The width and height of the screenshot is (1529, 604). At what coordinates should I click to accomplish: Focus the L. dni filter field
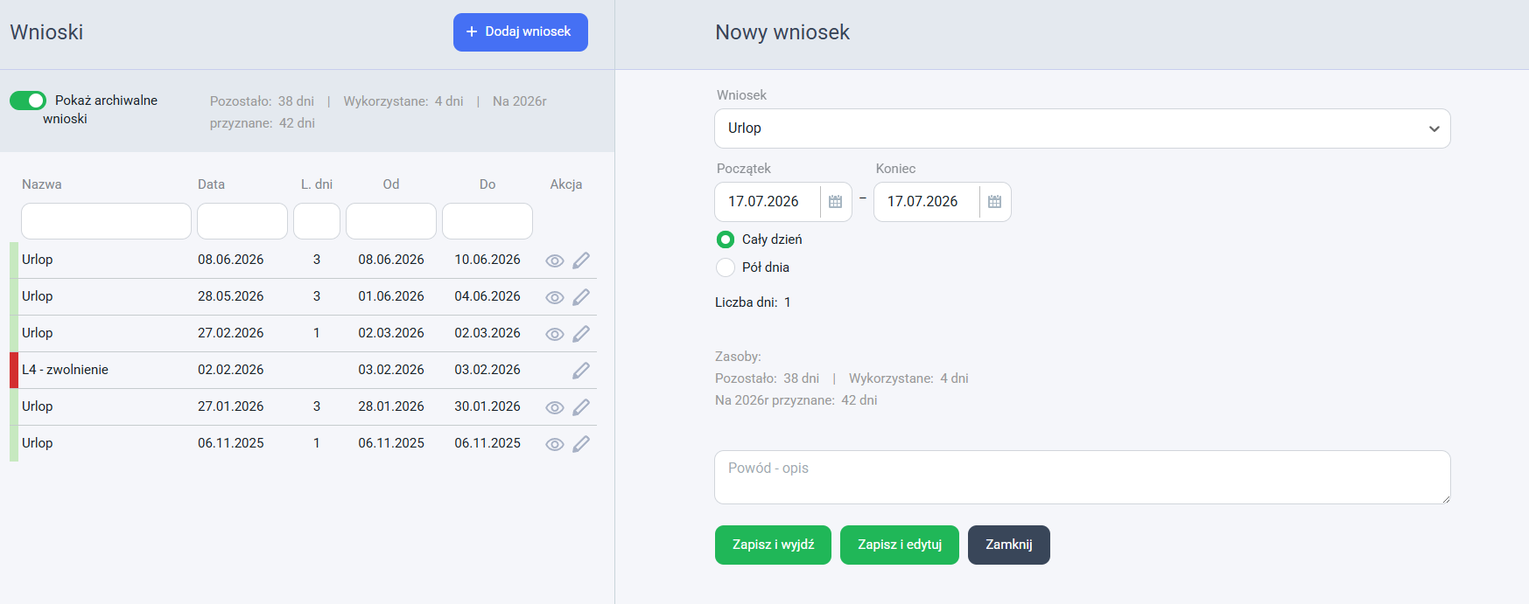(x=317, y=221)
